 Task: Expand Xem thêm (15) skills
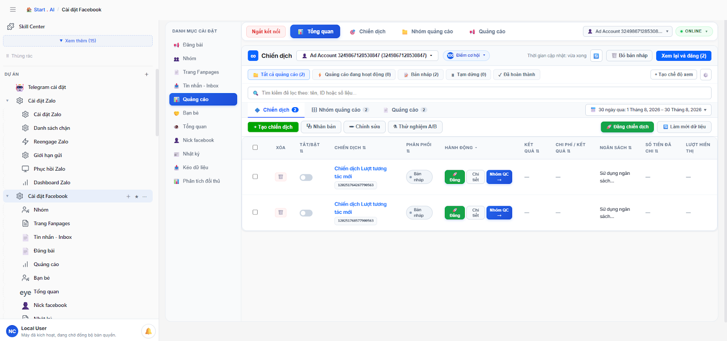tap(78, 41)
